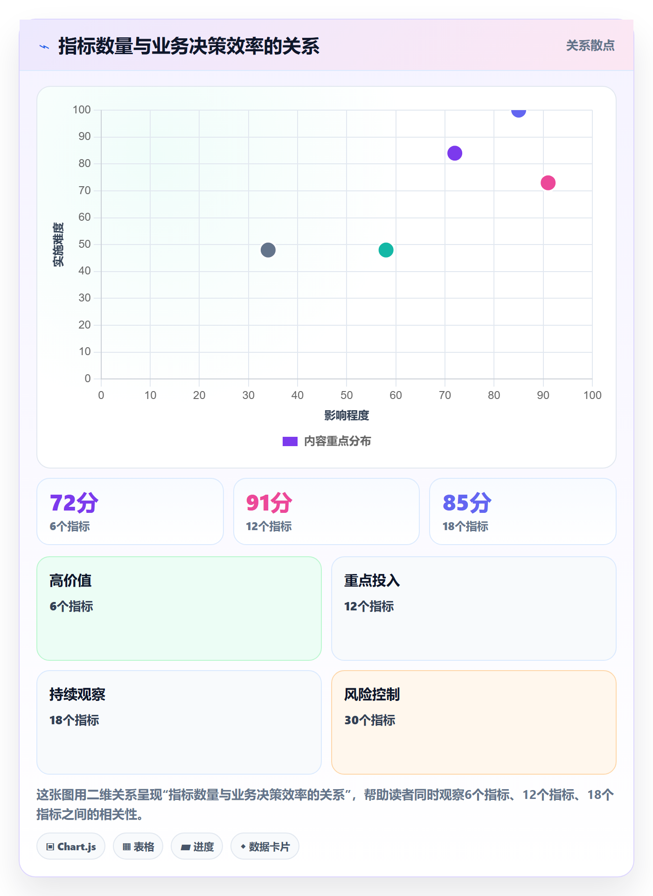Select the 重点投入 quadrant card
Viewport: 653px width, 896px height.
[x=474, y=609]
